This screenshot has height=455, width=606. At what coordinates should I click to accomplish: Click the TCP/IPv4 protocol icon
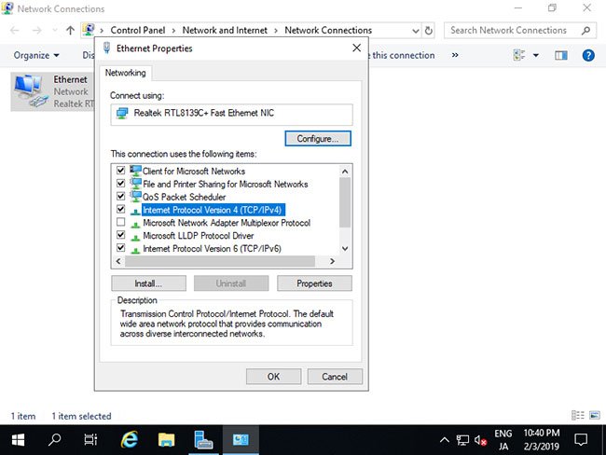point(135,211)
